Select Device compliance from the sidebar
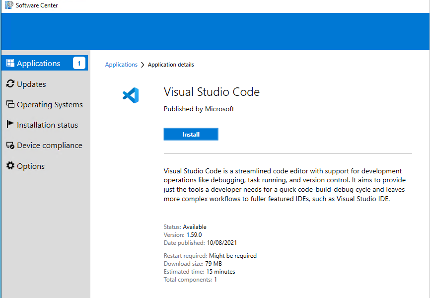The width and height of the screenshot is (430, 298). click(50, 145)
